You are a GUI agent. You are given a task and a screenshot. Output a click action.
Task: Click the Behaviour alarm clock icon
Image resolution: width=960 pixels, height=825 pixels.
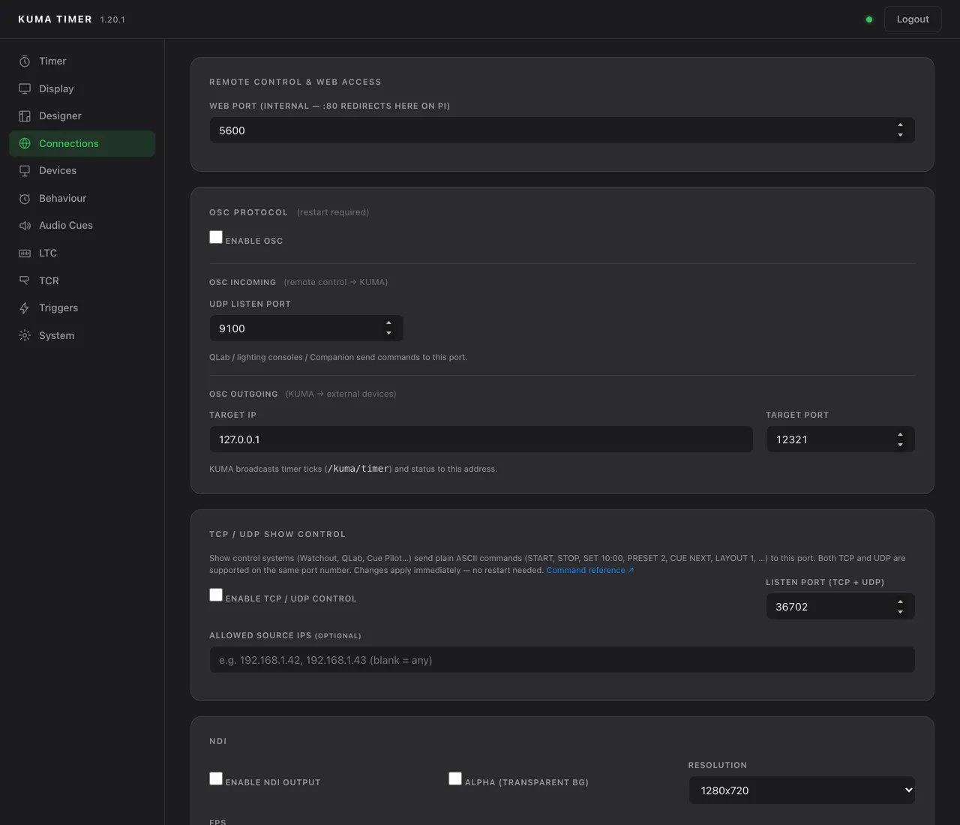click(25, 199)
